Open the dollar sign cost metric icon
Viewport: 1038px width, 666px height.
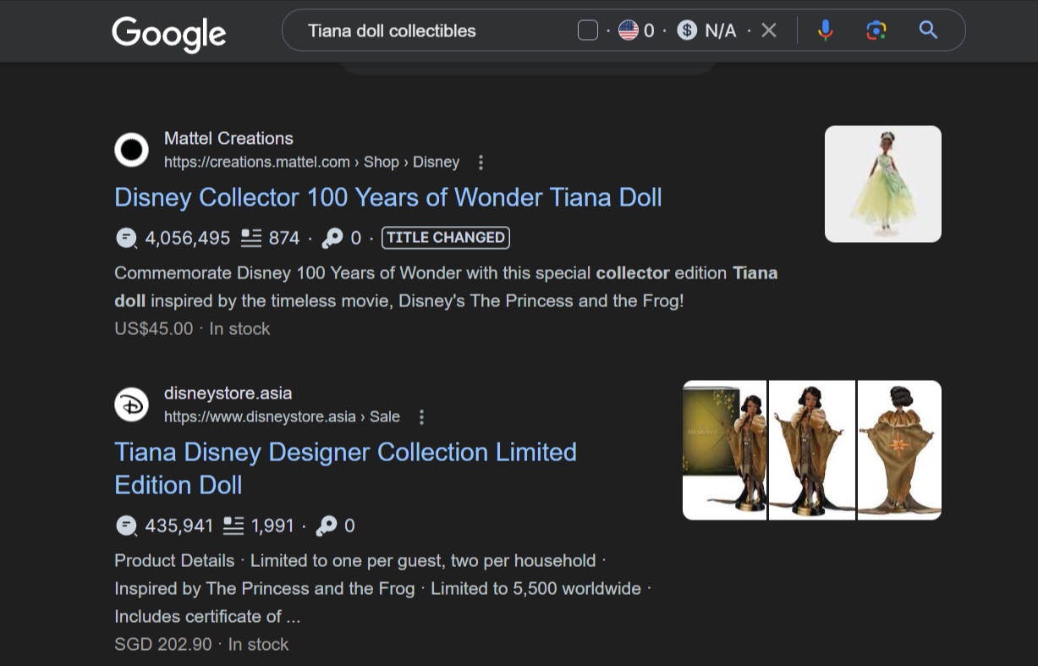coord(687,30)
